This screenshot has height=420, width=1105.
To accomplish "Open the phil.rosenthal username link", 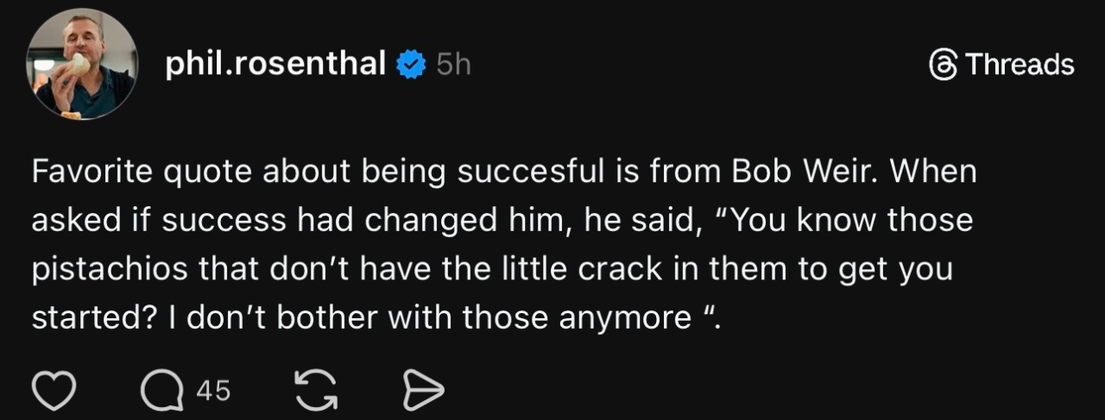I will click(275, 64).
